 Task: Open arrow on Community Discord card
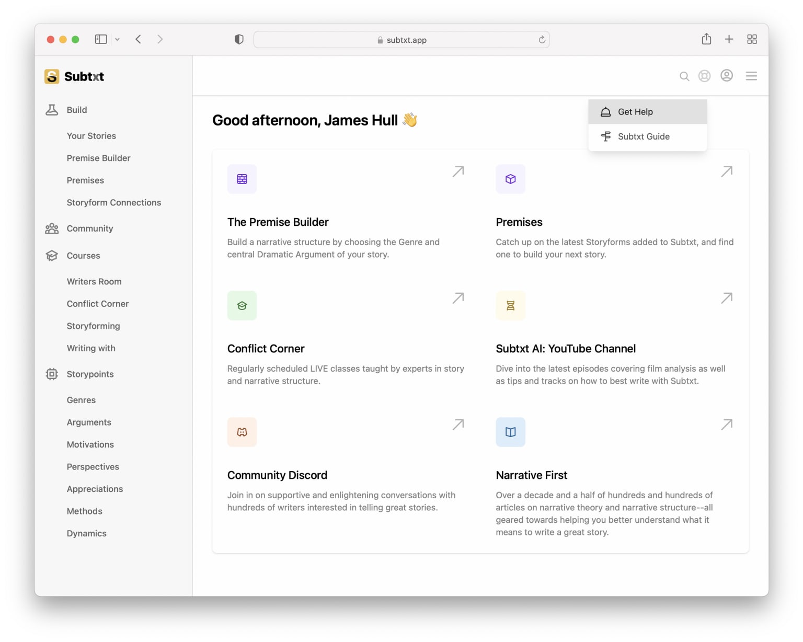[x=458, y=425]
